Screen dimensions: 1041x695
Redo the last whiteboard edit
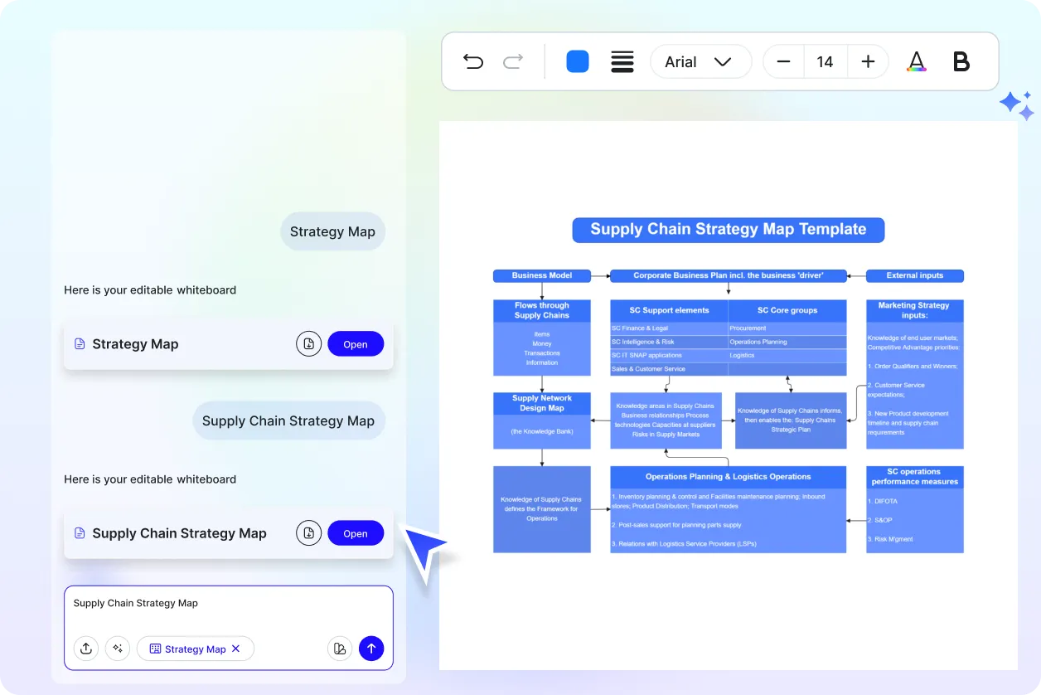514,61
